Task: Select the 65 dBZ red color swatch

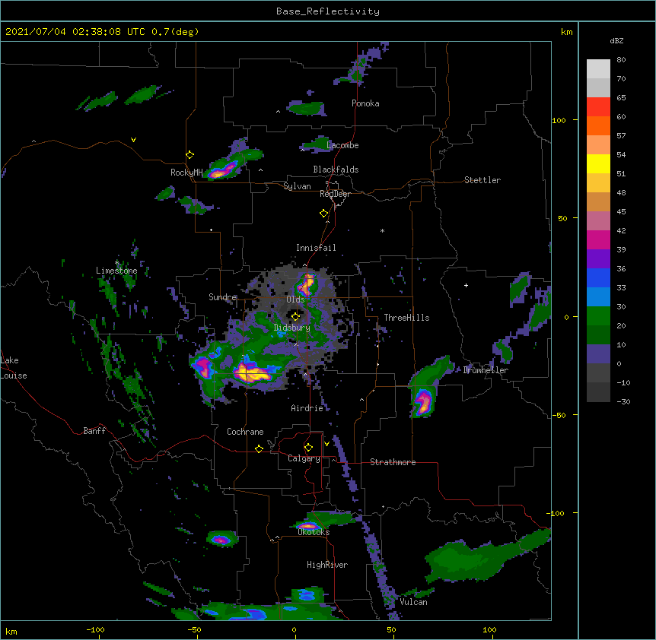Action: click(x=598, y=106)
